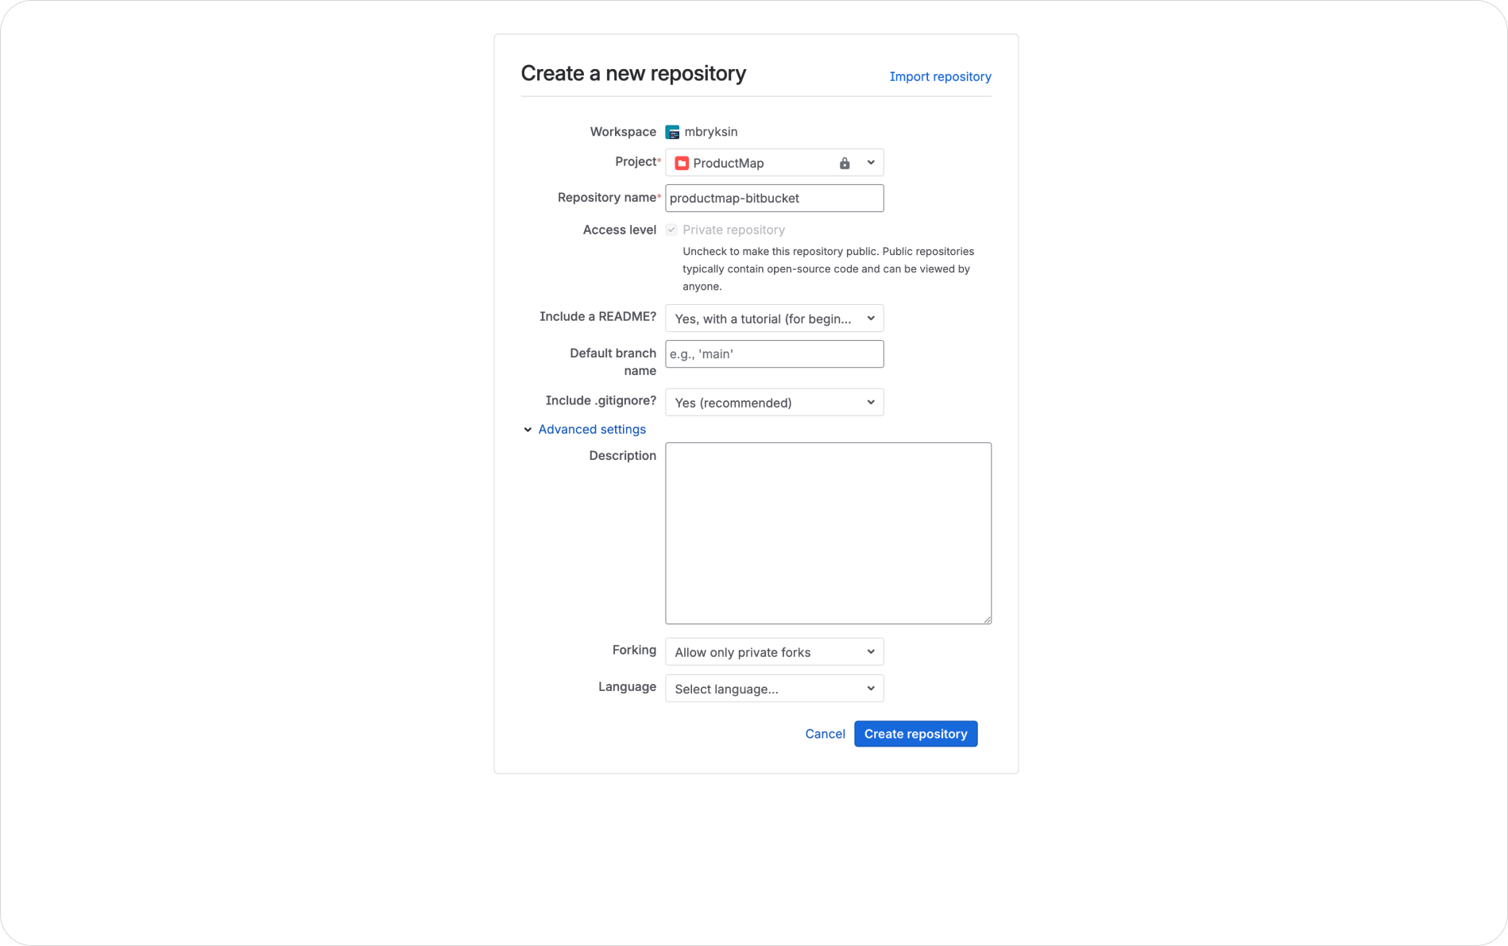Click the Create repository button

point(915,734)
